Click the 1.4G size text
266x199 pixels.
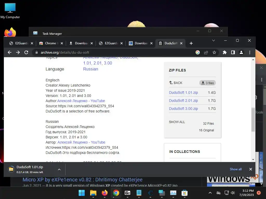click(212, 93)
